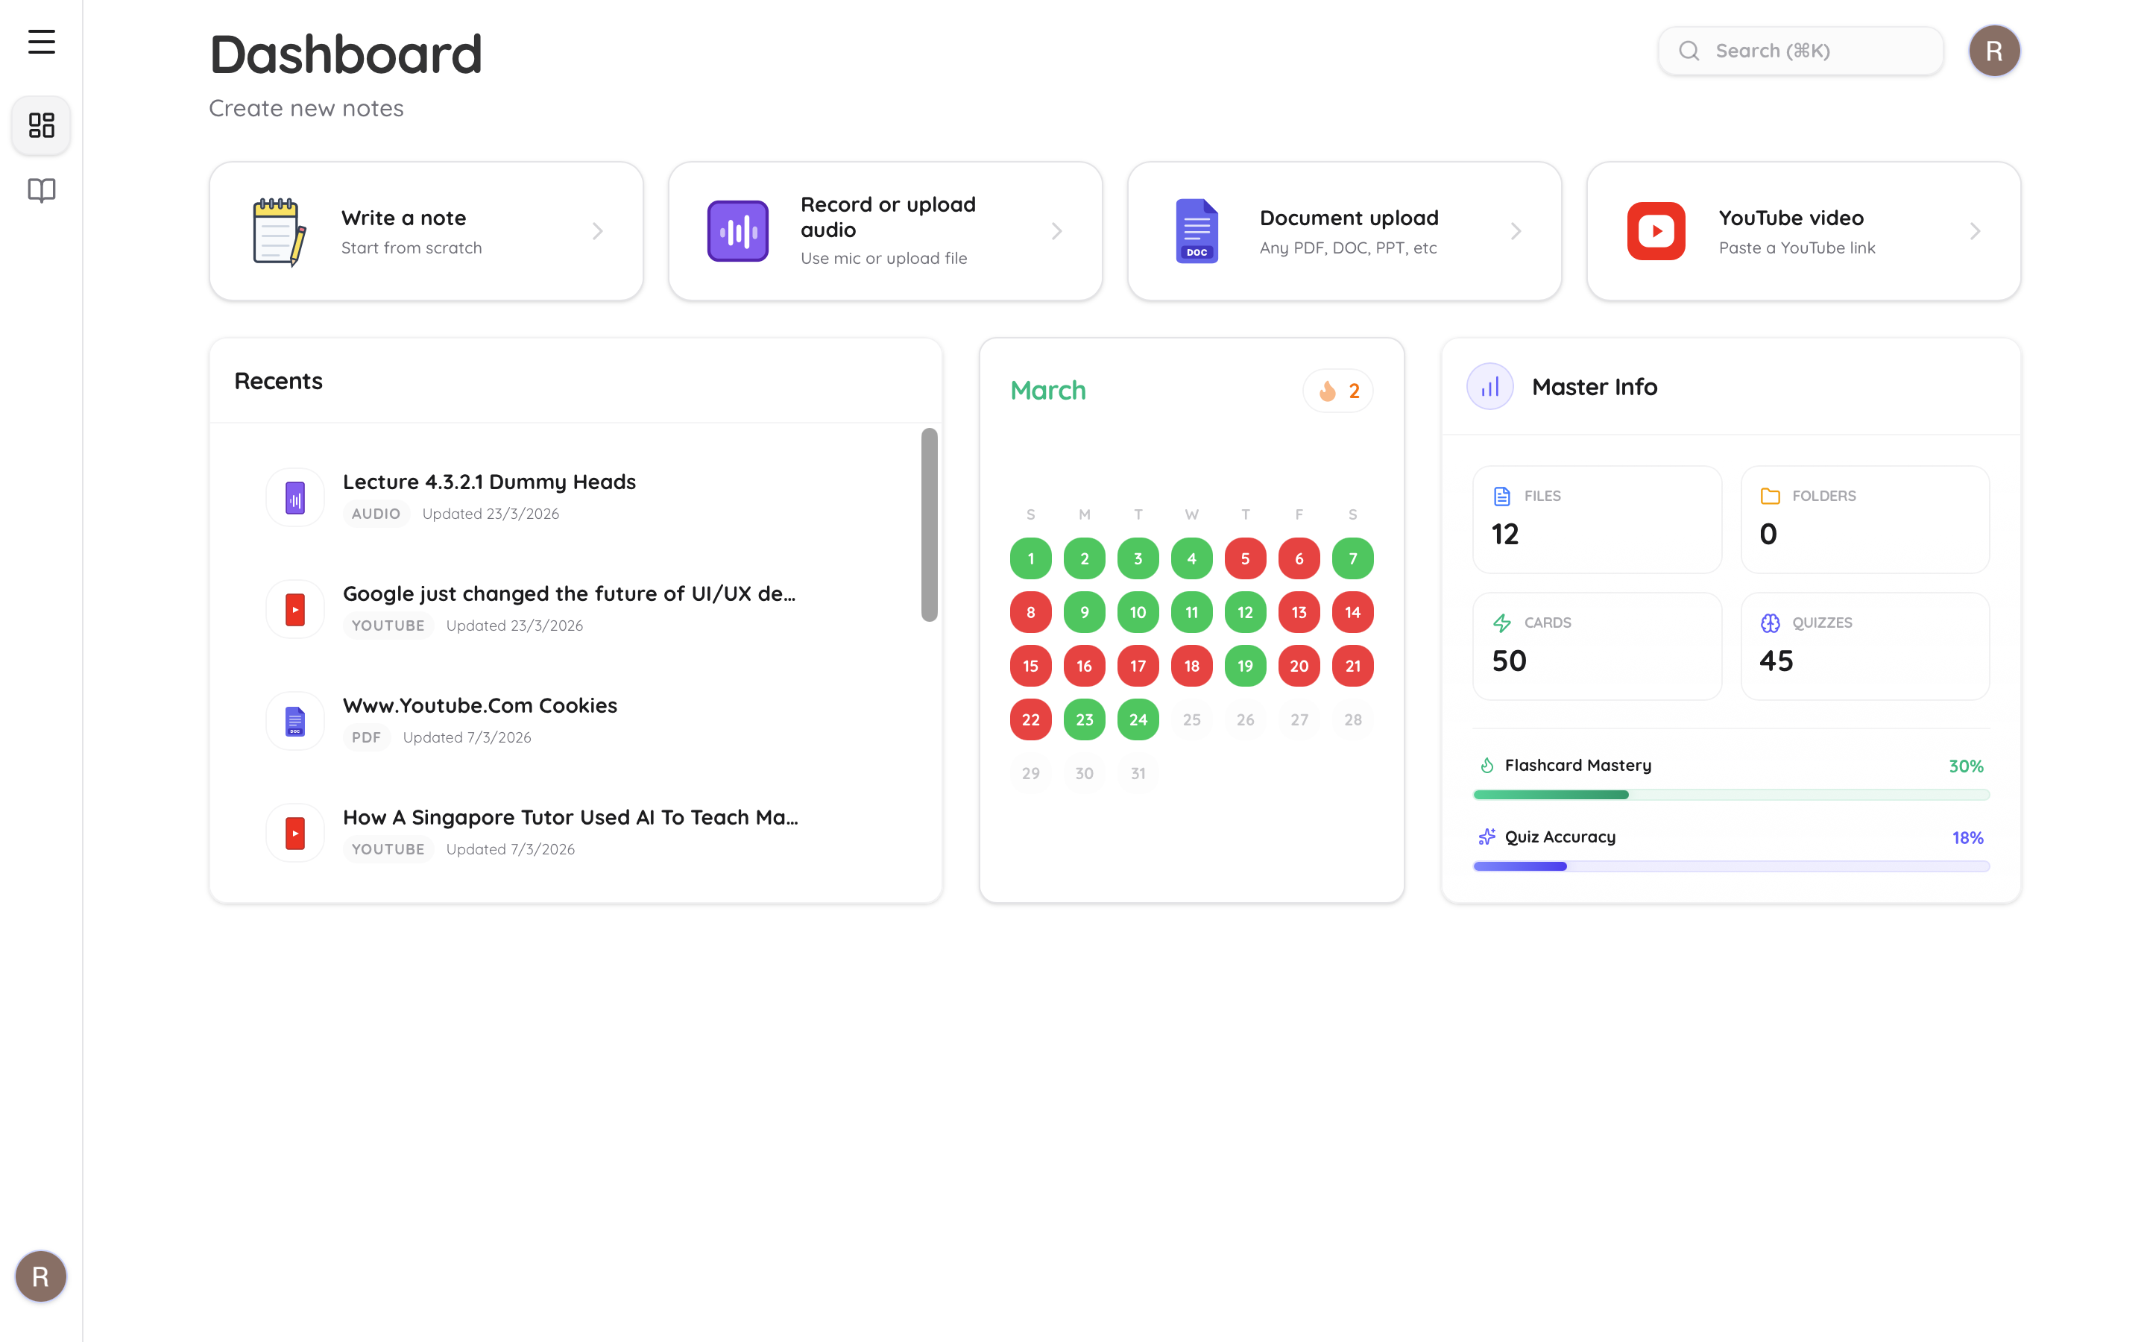Expand the YouTube video card chevron

1974,231
